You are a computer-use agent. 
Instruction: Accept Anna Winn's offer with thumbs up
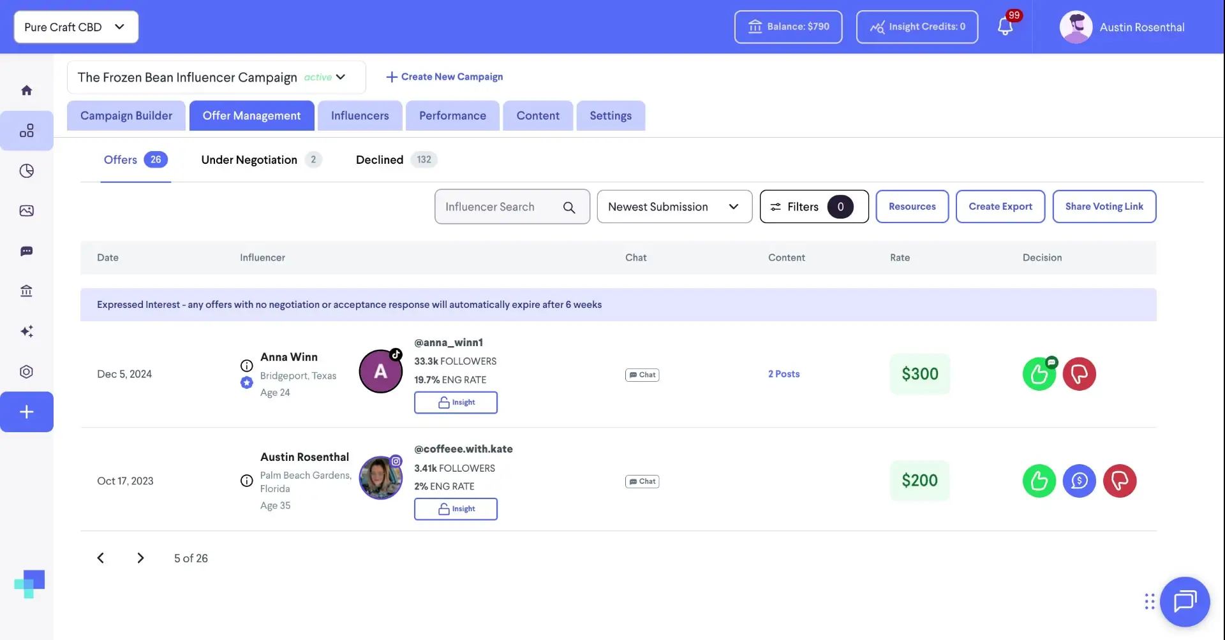point(1039,374)
